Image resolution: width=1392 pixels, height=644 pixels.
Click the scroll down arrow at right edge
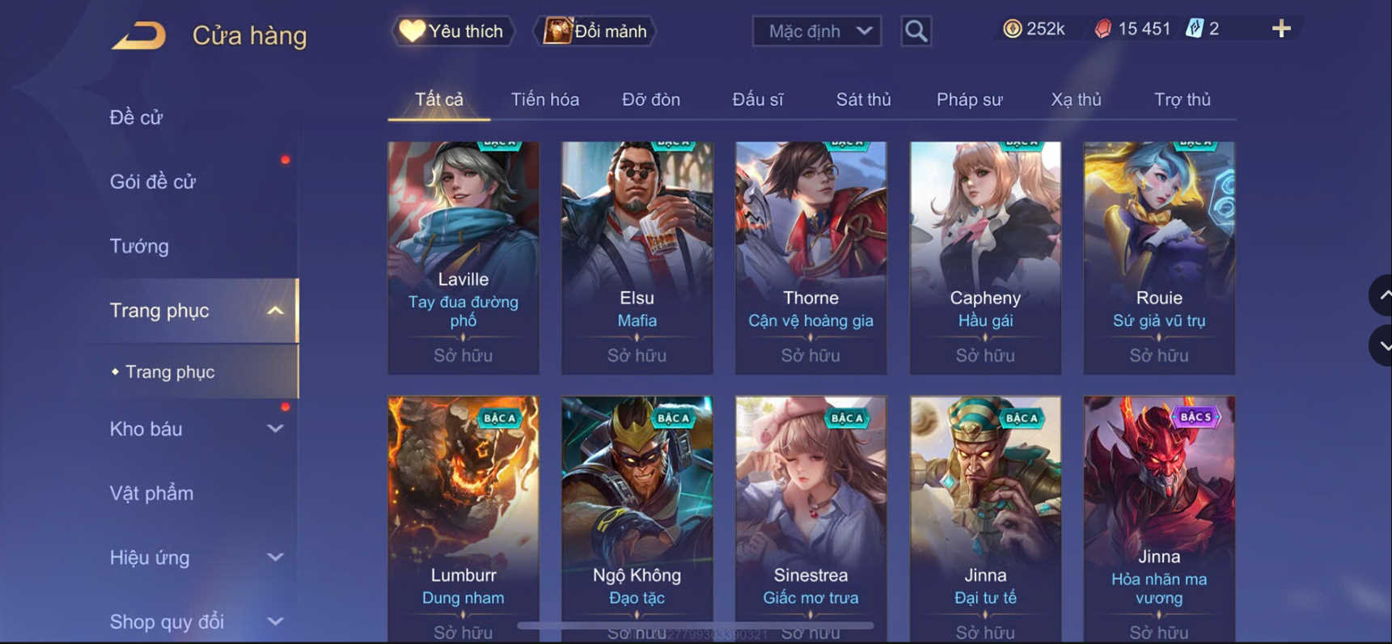(x=1381, y=345)
